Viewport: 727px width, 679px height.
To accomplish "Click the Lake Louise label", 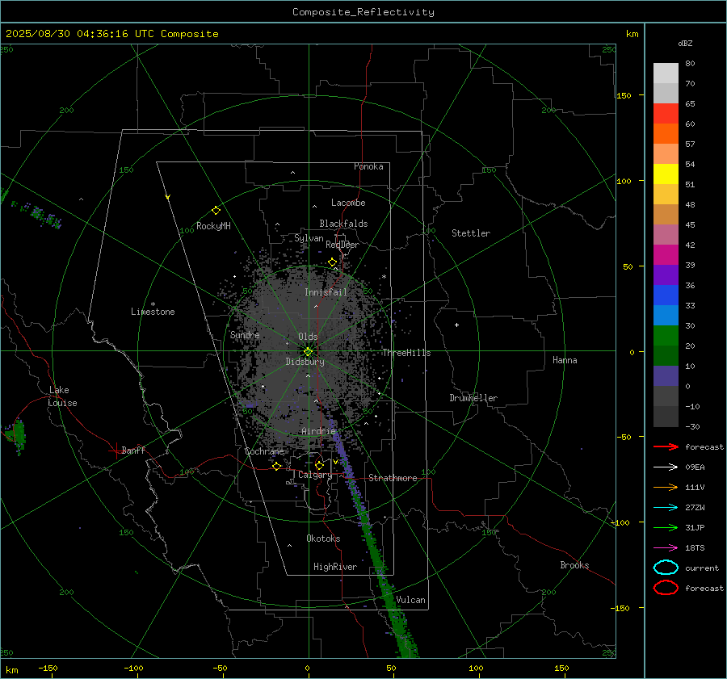I will [x=62, y=396].
